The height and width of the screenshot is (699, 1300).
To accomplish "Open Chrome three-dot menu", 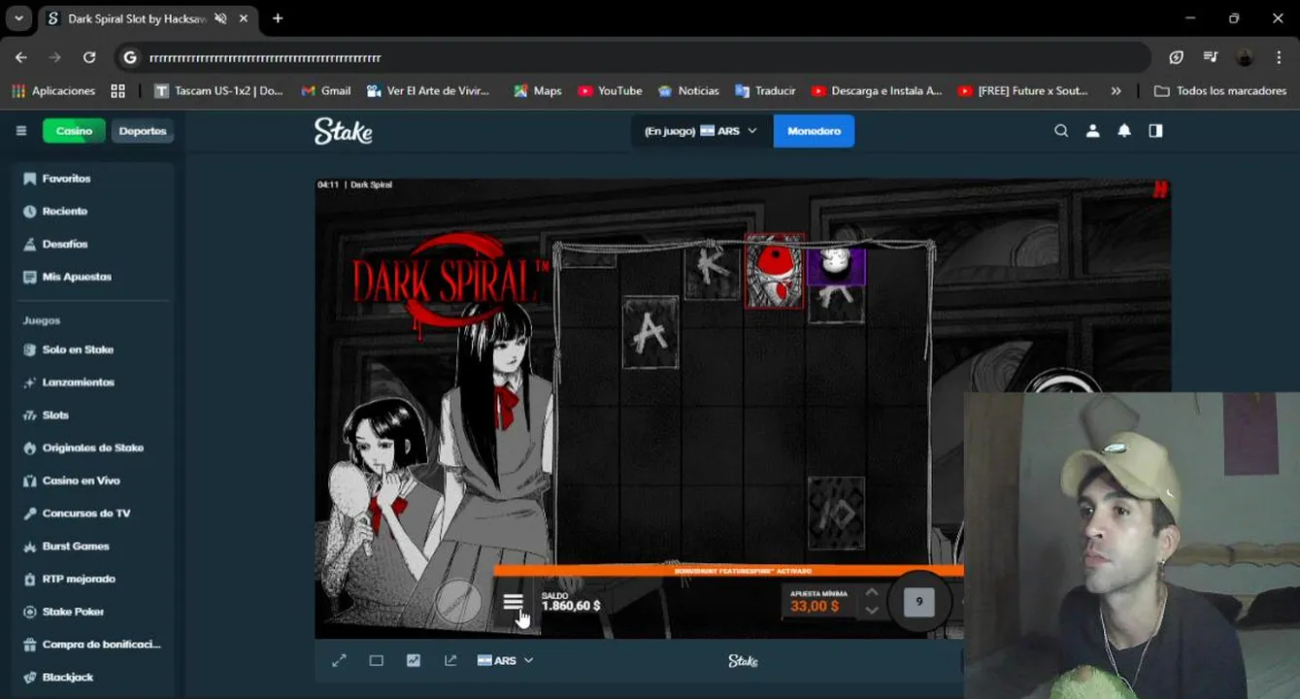I will point(1279,57).
